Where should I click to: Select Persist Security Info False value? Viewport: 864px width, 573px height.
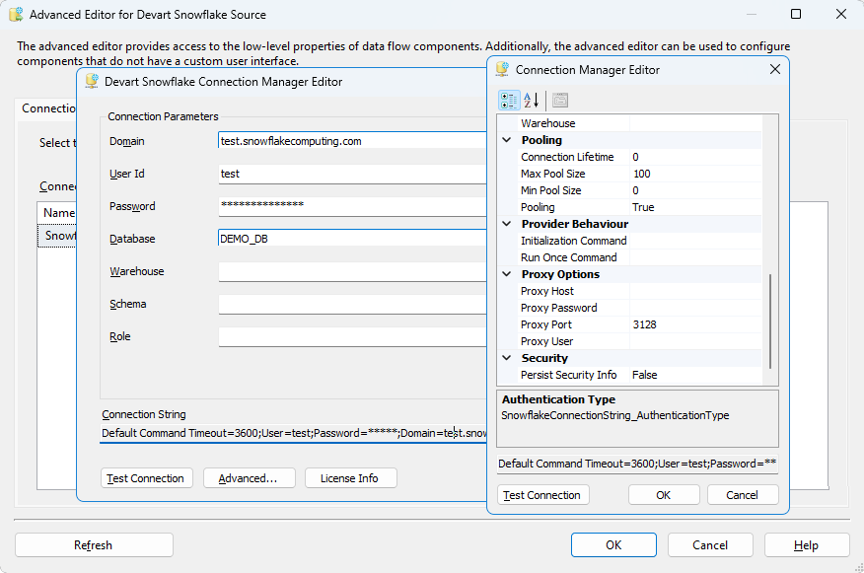(x=694, y=376)
